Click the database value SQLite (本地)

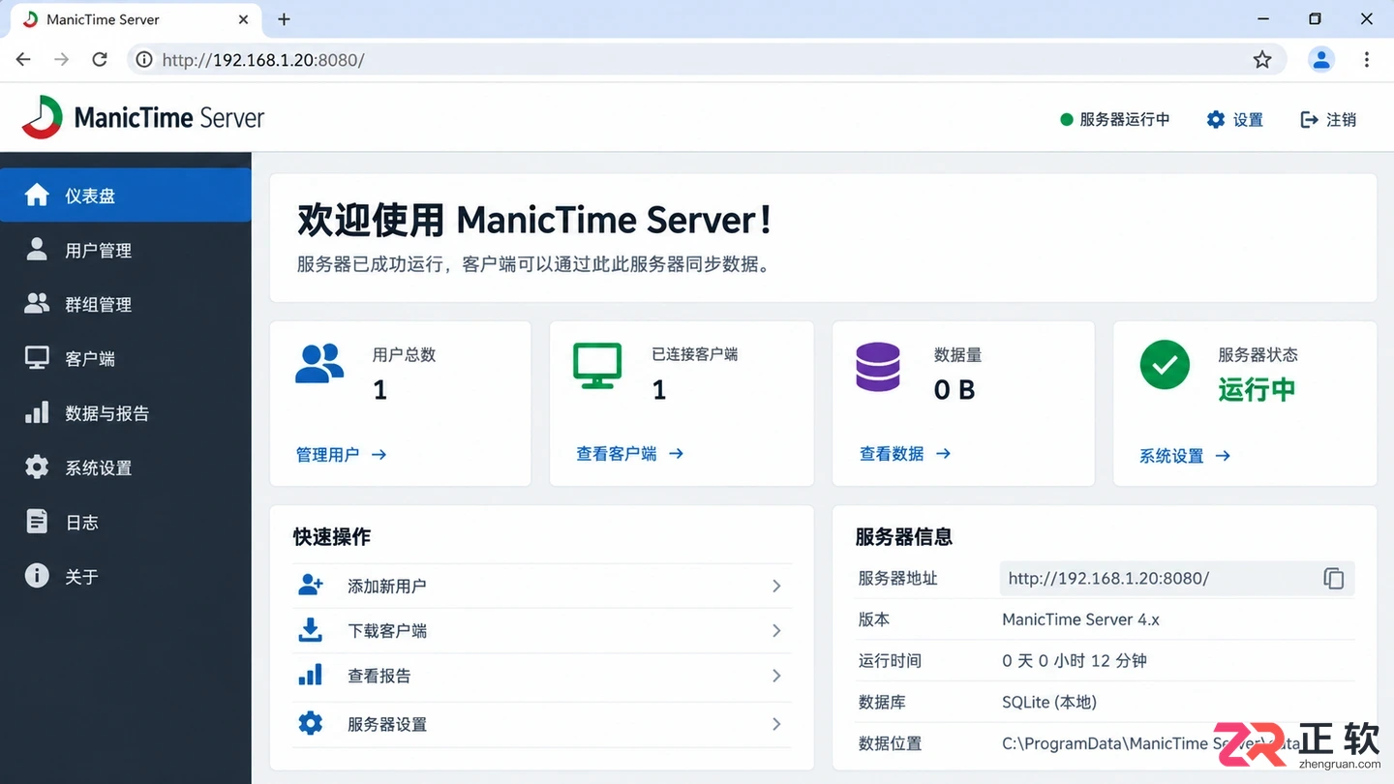point(1049,702)
